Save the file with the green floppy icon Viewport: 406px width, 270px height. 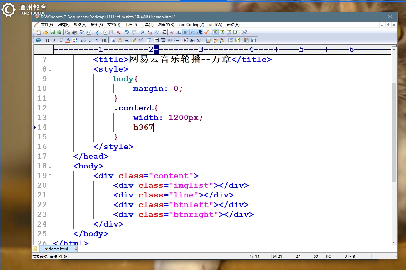coord(52,32)
